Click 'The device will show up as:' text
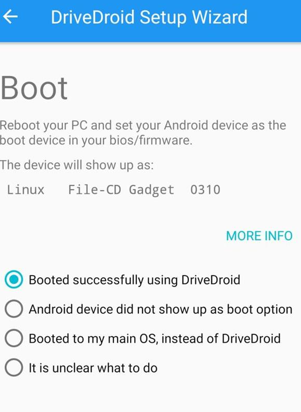This screenshot has width=301, height=412. click(x=77, y=165)
